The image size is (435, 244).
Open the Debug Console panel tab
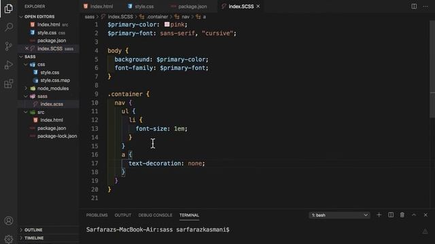pos(155,215)
